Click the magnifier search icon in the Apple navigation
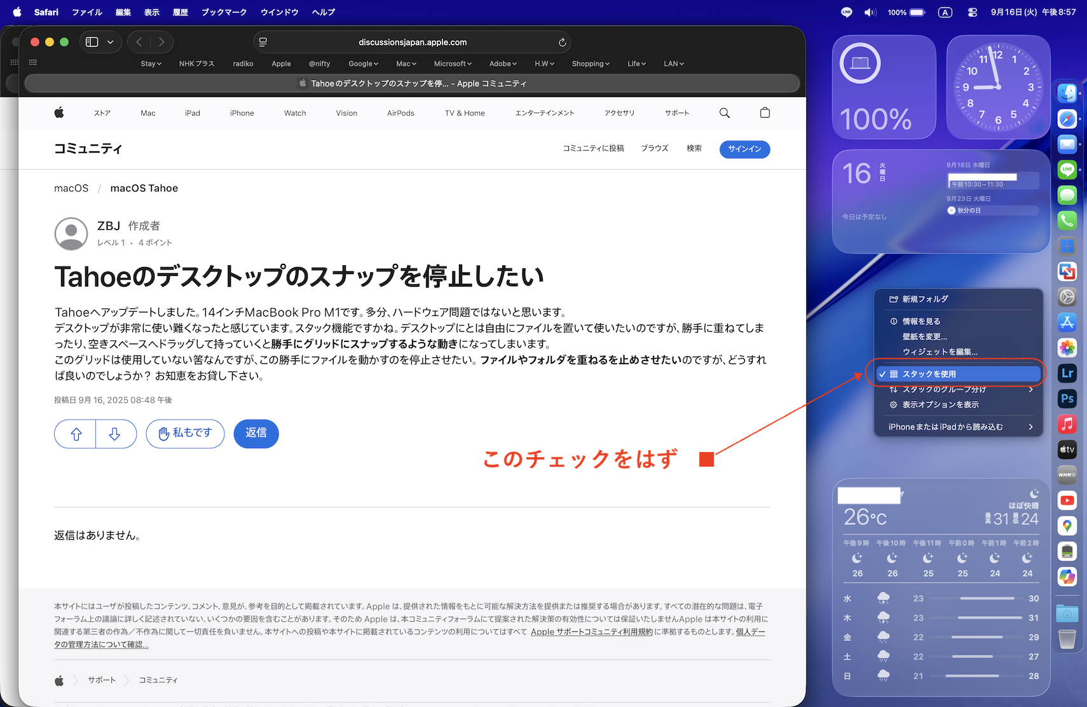The width and height of the screenshot is (1087, 707). tap(725, 113)
